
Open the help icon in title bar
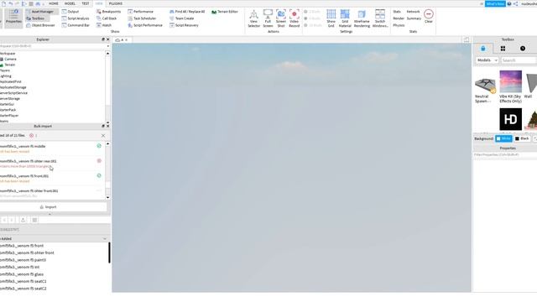[509, 3]
